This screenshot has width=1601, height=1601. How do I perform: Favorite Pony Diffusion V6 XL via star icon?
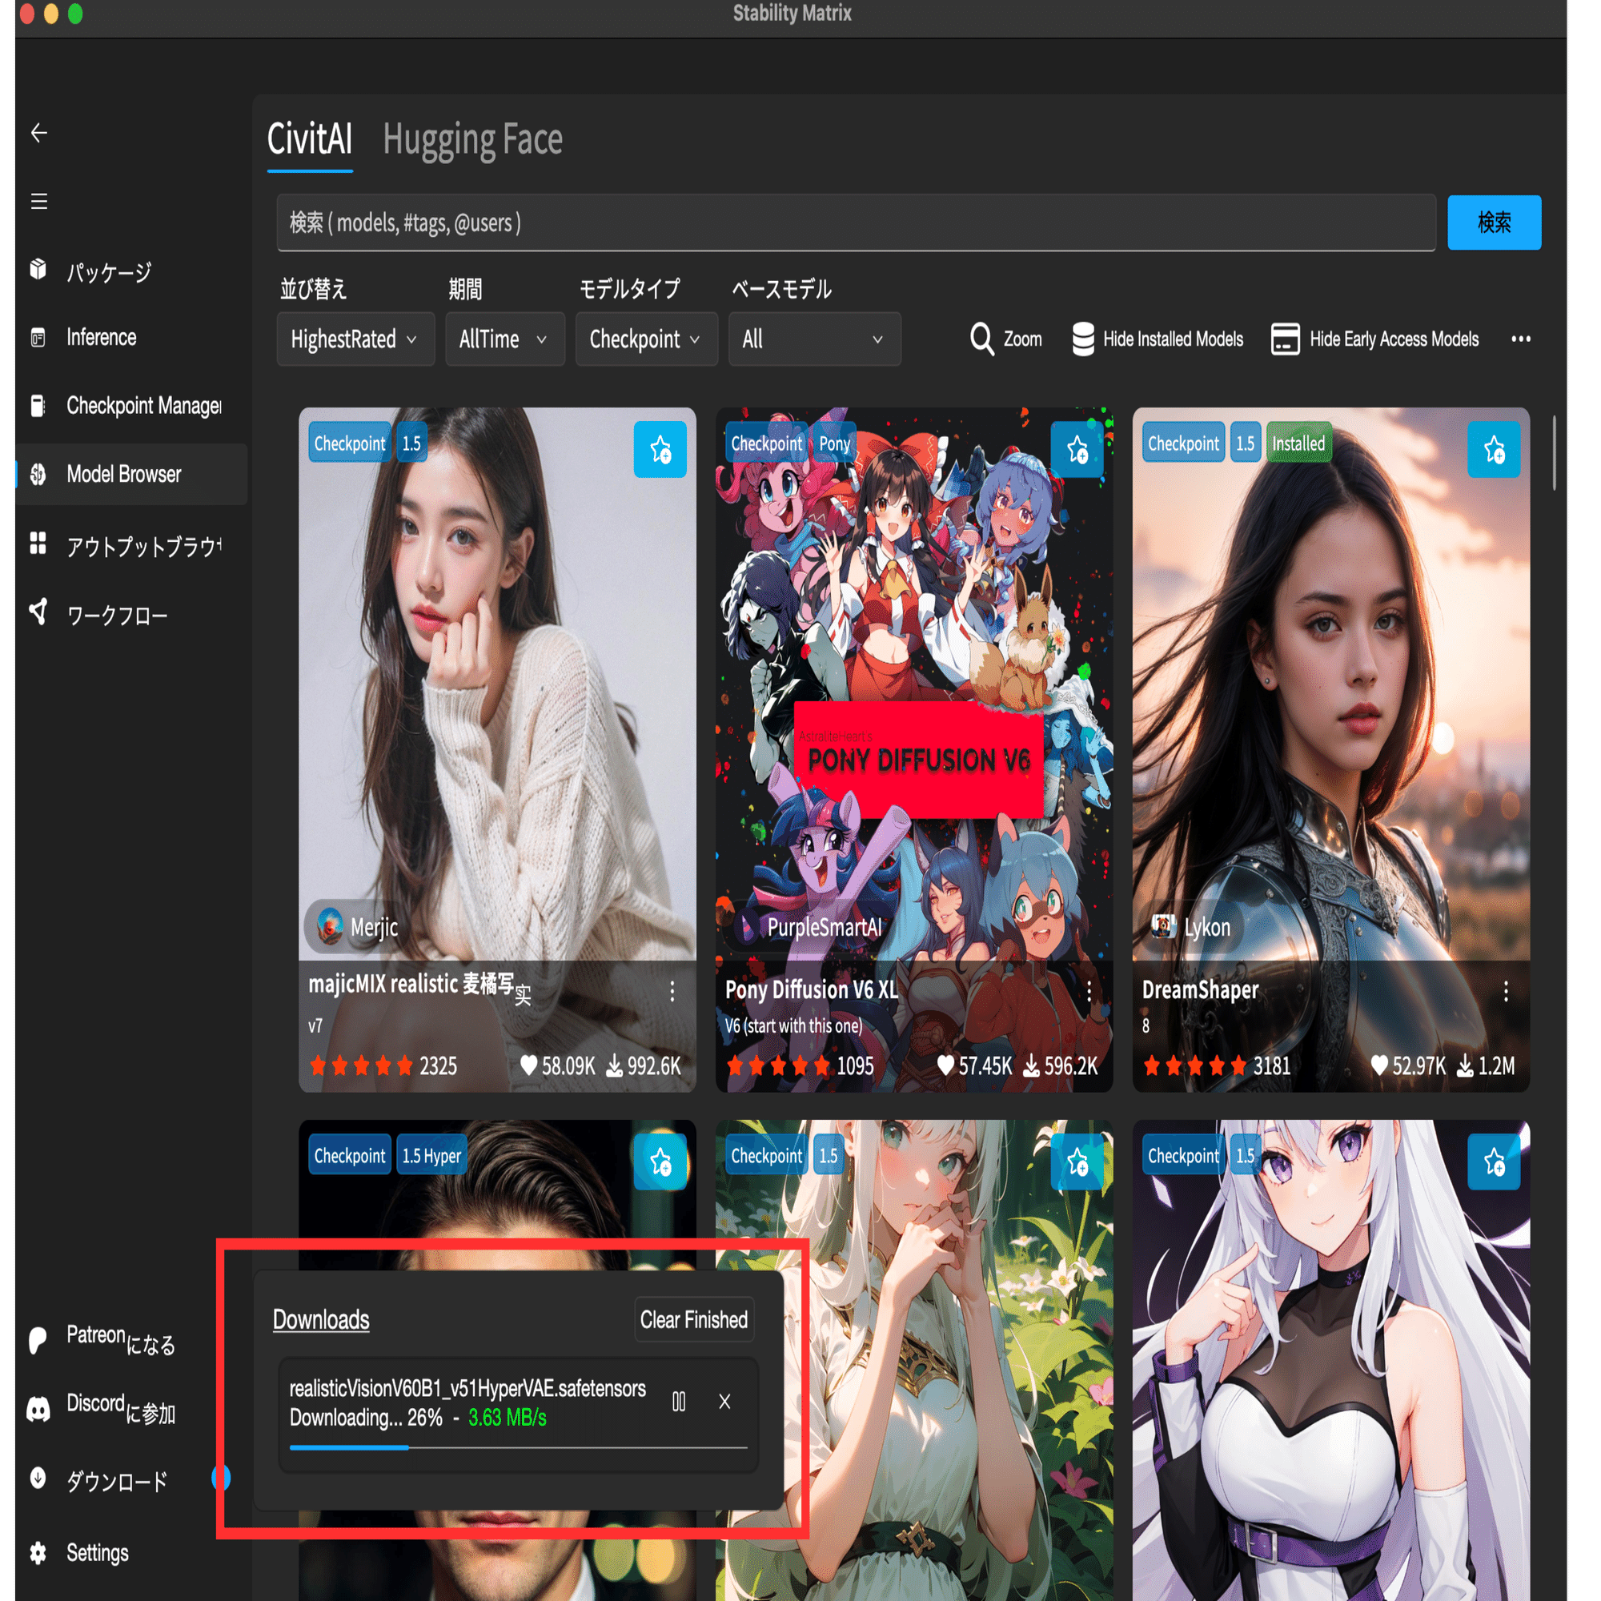[1077, 449]
